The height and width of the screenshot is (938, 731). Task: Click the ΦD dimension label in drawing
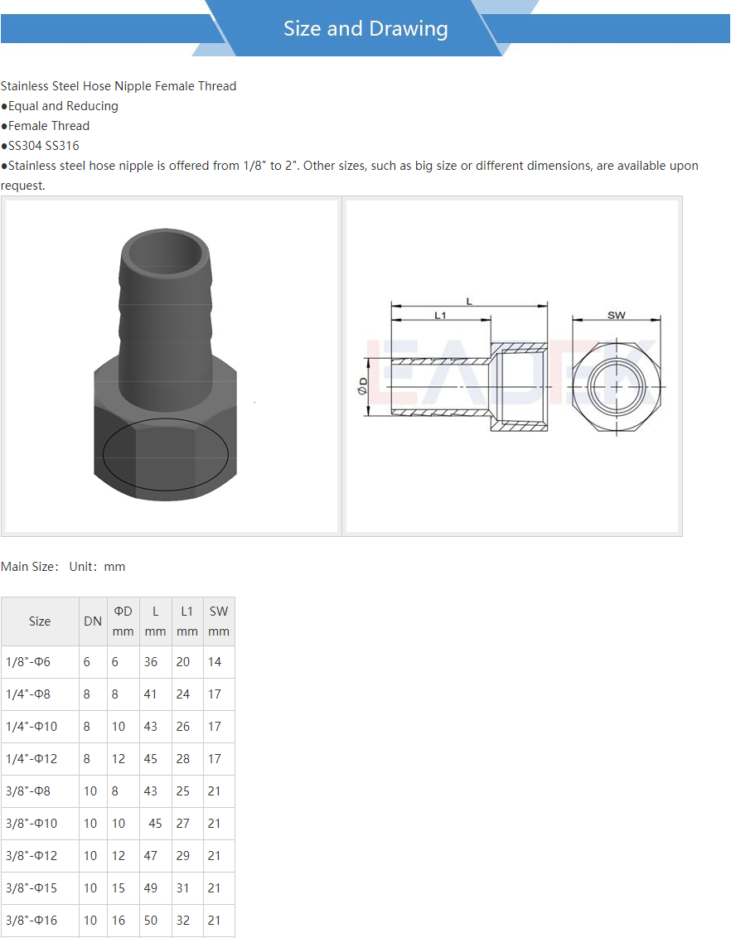pyautogui.click(x=362, y=386)
